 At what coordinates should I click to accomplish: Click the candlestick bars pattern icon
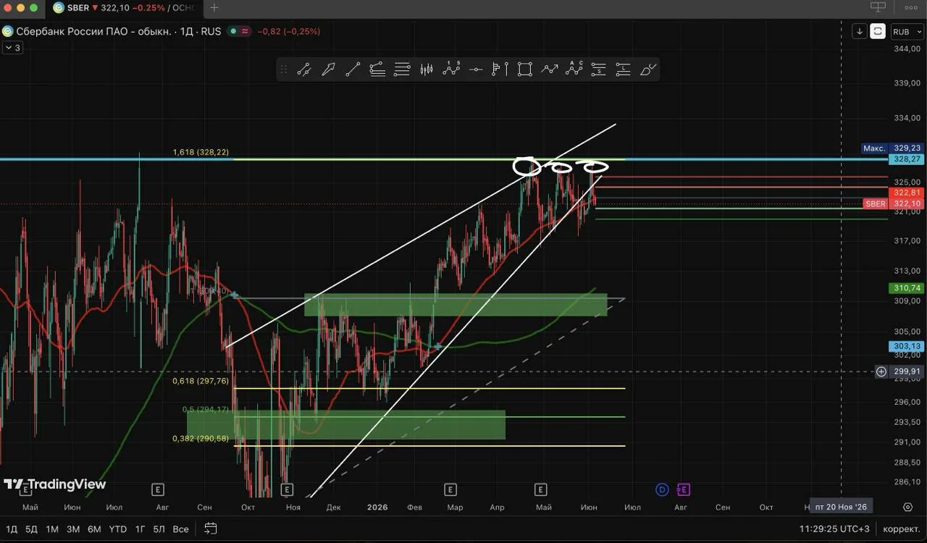tap(427, 70)
